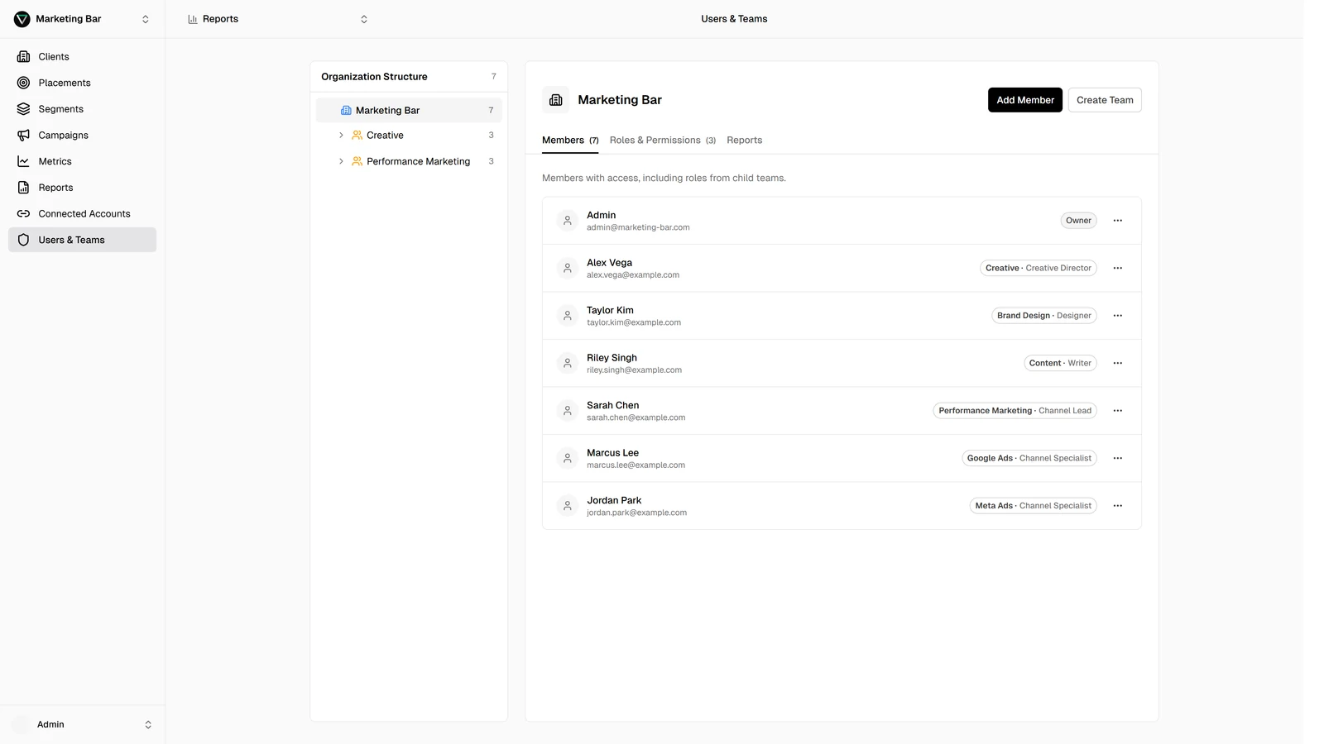Viewport: 1324px width, 744px height.
Task: Click the Placements target icon
Action: pos(23,83)
